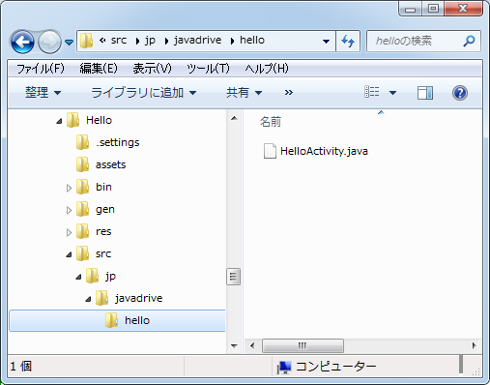The height and width of the screenshot is (385, 490).
Task: Sort by the 名前 column header
Action: 271,122
